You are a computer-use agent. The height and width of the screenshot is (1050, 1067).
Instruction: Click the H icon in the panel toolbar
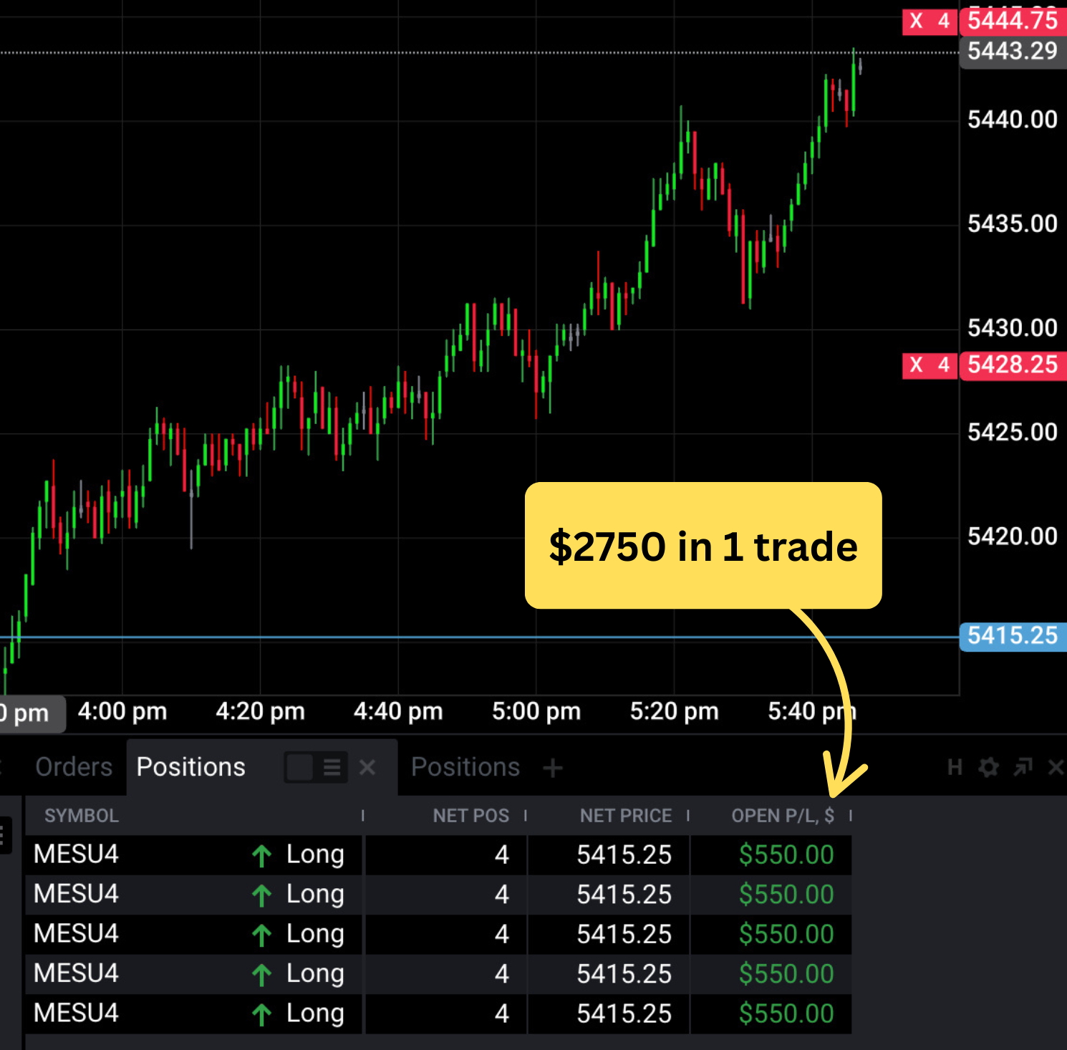[955, 768]
